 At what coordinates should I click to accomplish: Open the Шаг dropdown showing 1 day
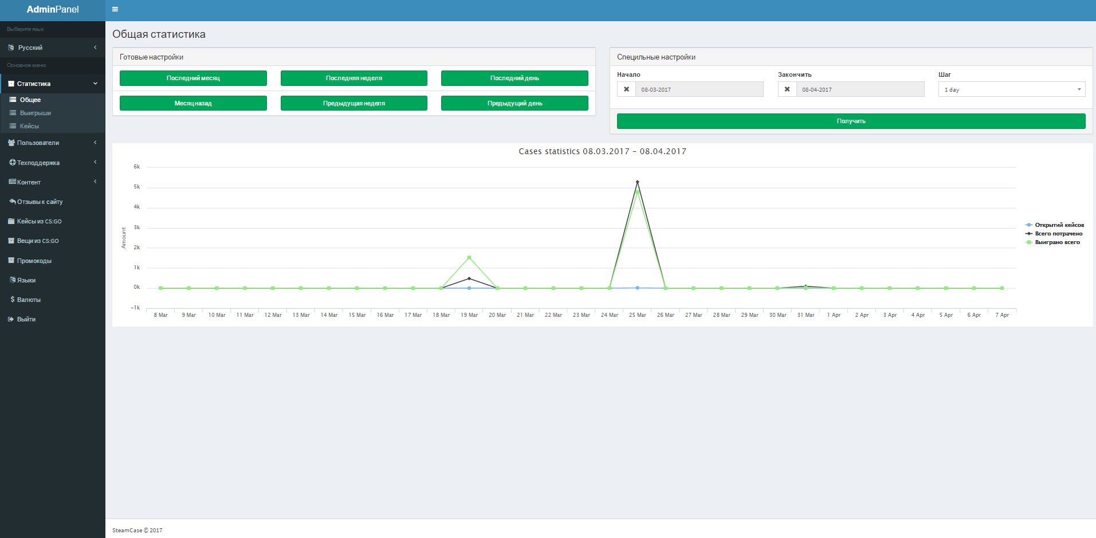(1012, 89)
